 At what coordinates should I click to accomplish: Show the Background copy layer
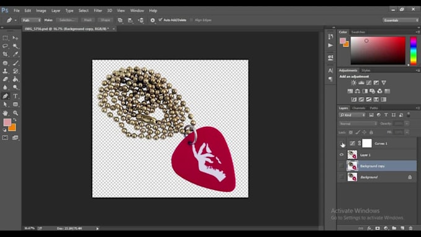point(342,166)
